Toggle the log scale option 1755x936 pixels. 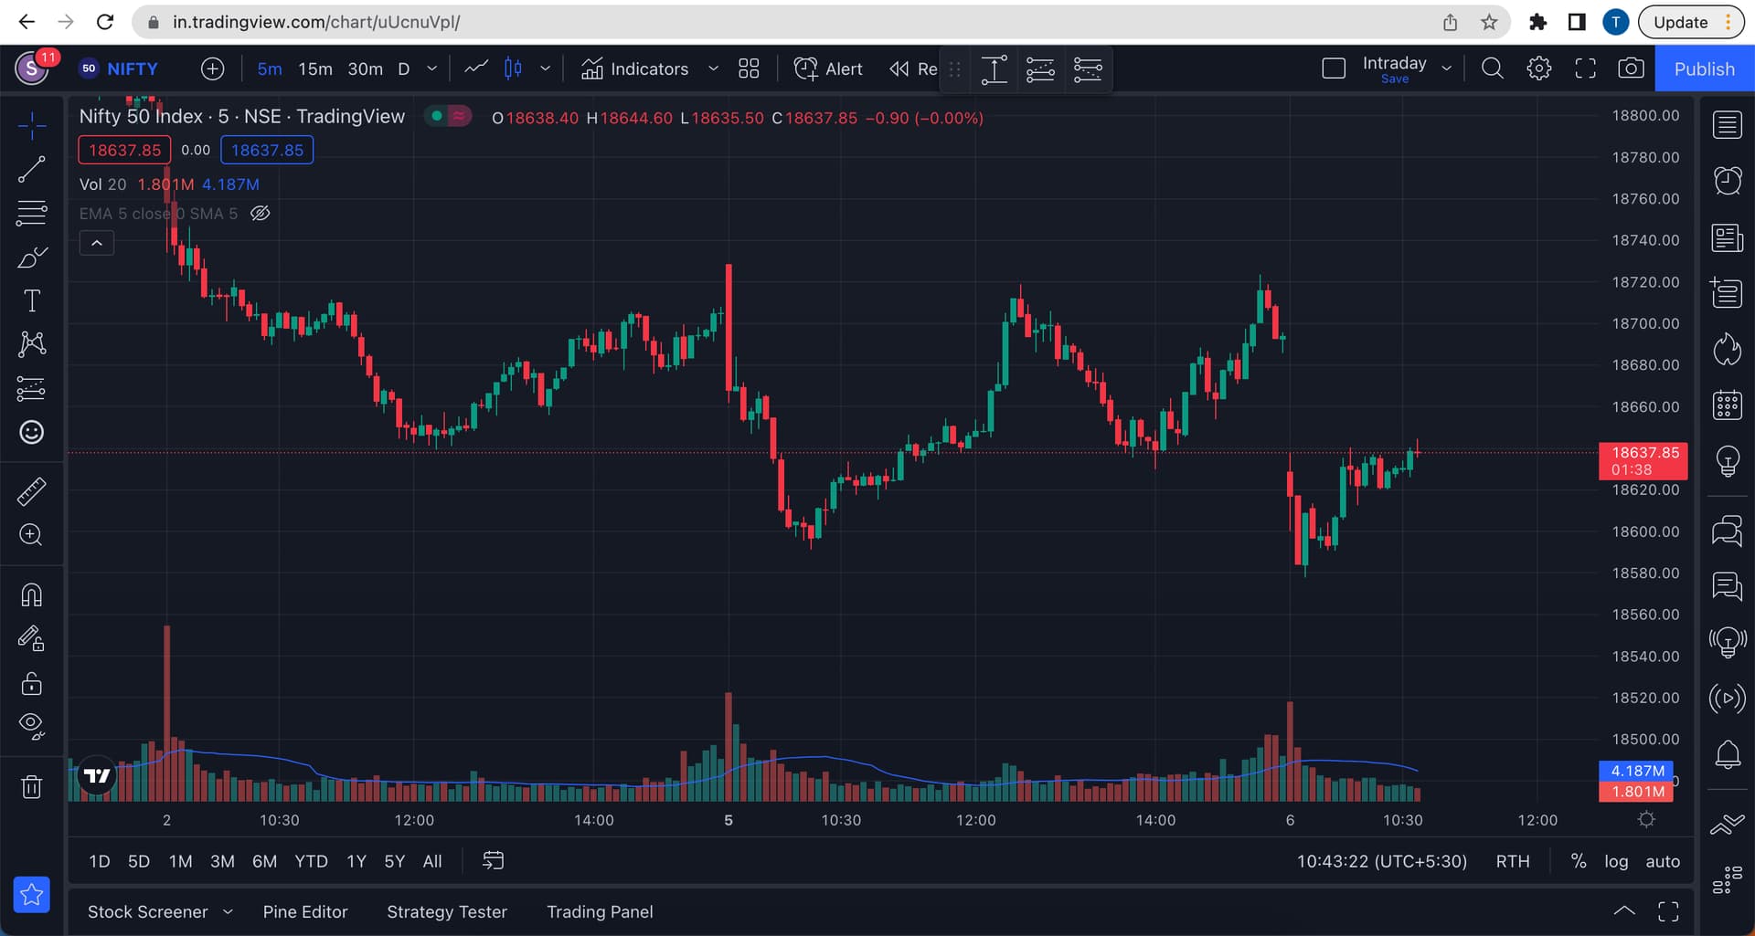tap(1616, 861)
